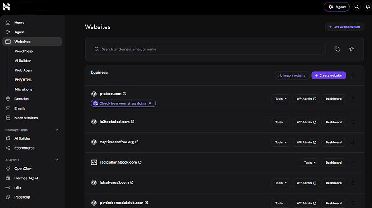This screenshot has height=208, width=372.
Task: Open Migrations submenu item
Action: [24, 89]
